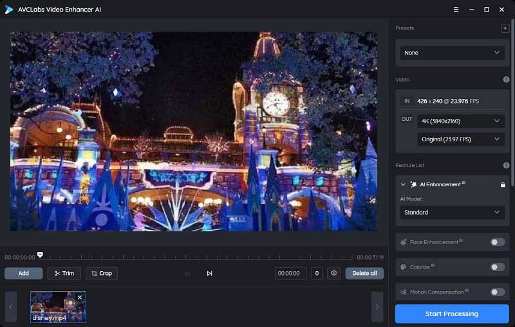
Task: Enable Face Enhancement toggle
Action: pos(497,242)
